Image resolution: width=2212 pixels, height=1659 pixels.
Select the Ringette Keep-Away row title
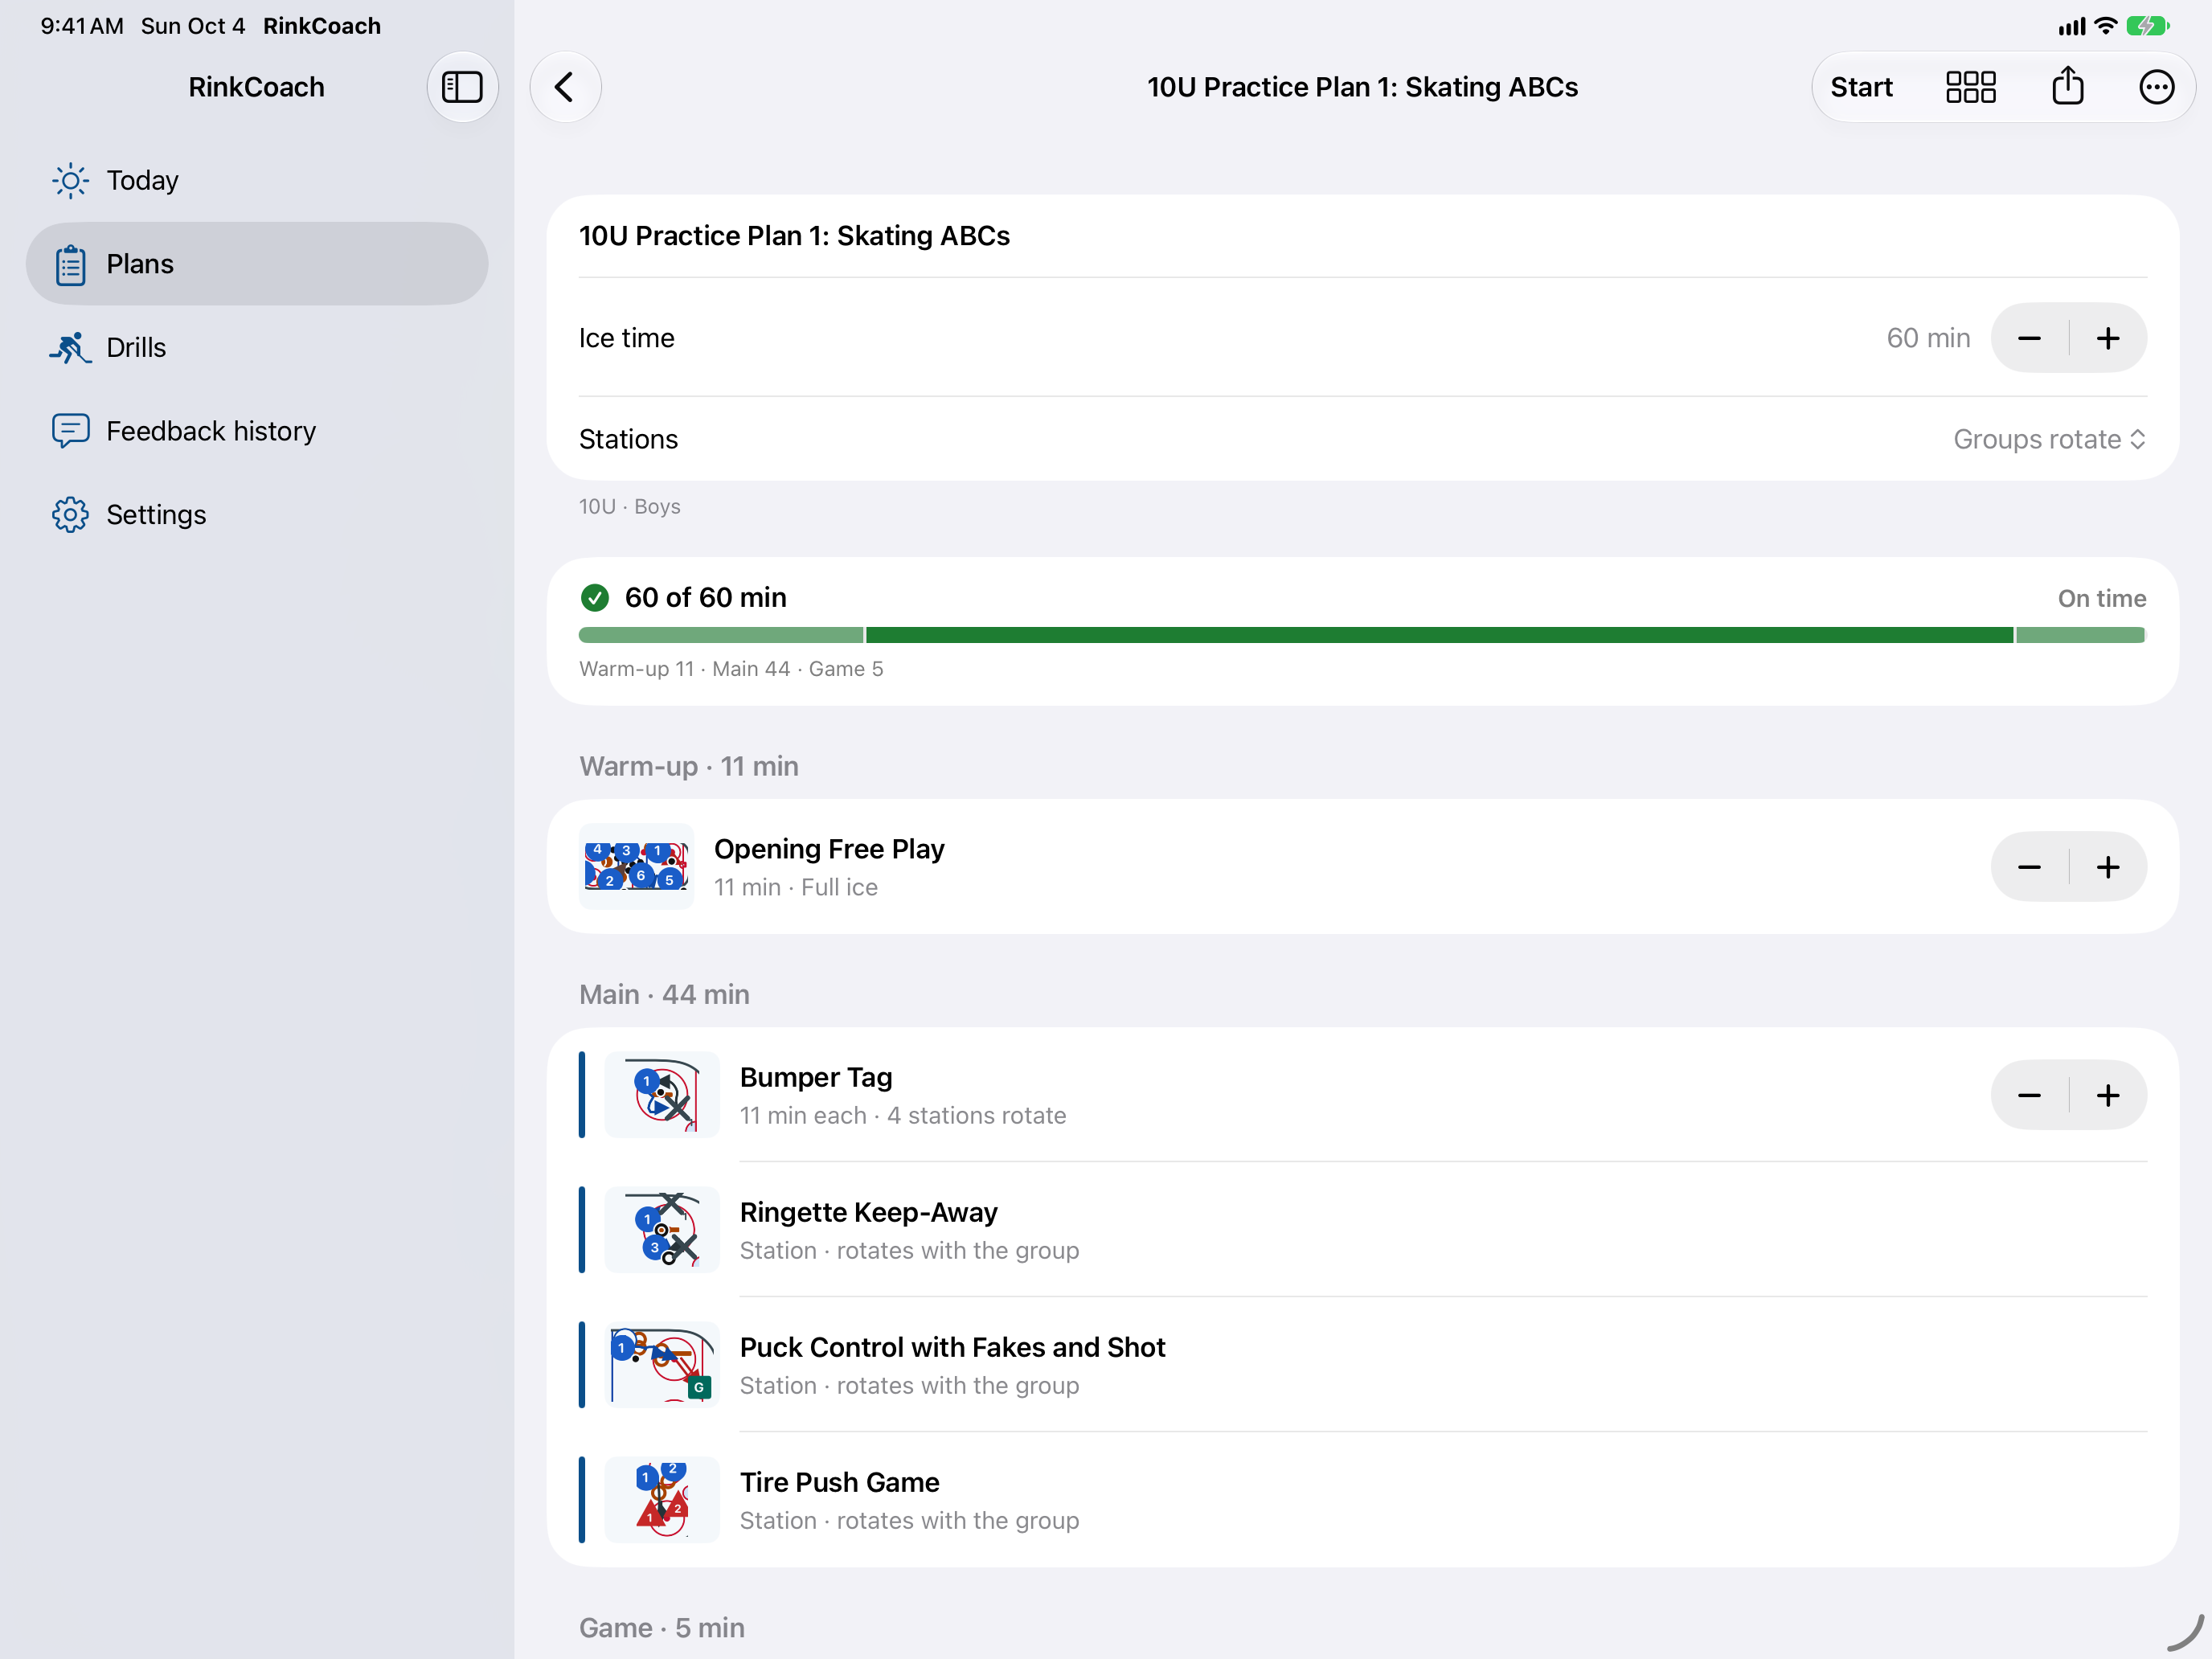pyautogui.click(x=868, y=1212)
